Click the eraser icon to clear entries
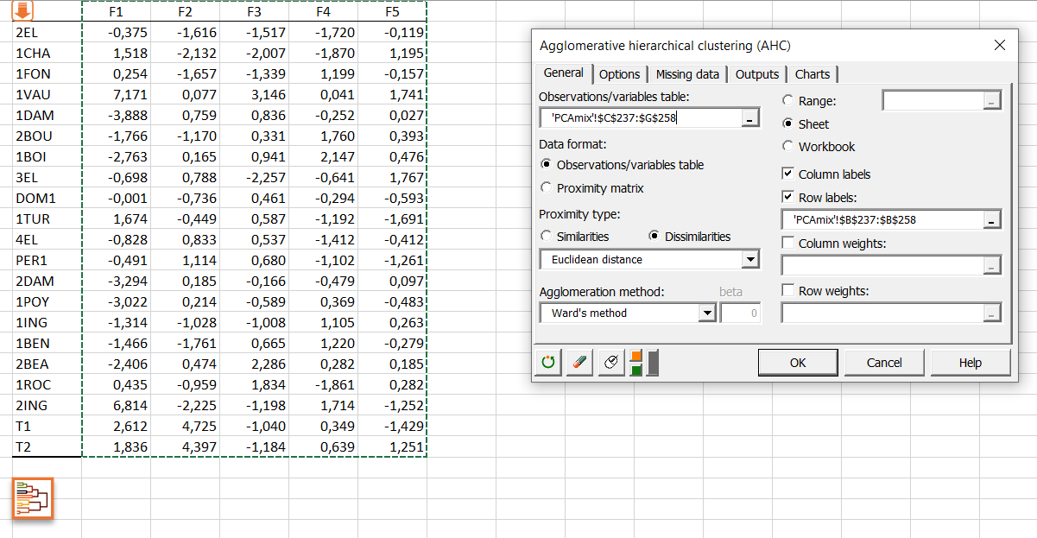The image size is (1037, 538). point(579,363)
